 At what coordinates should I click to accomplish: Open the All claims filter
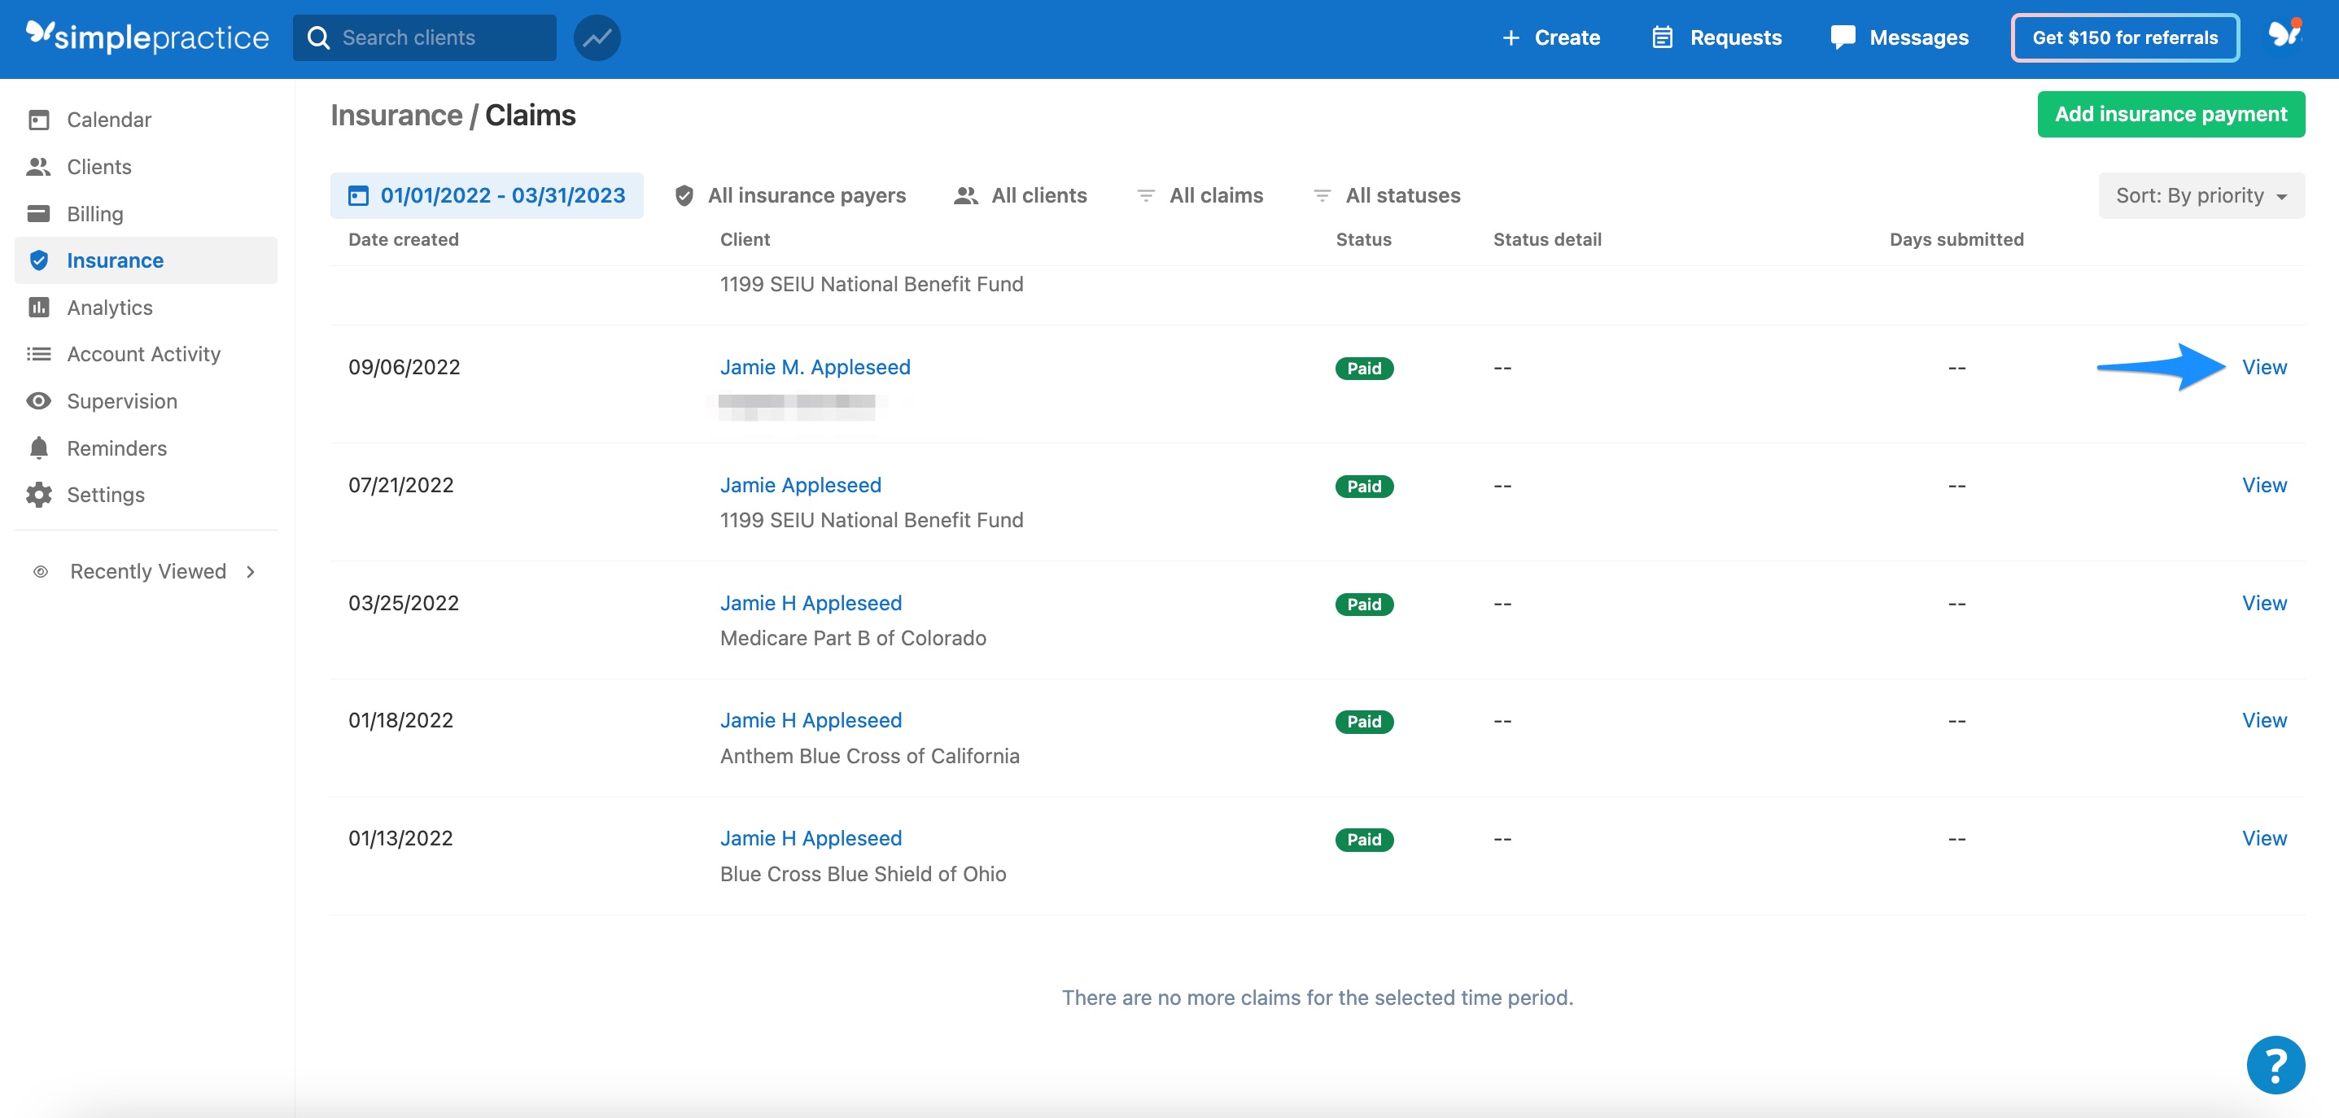1200,195
